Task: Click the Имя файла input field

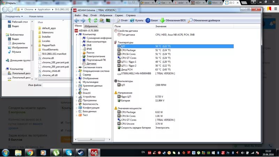Action: point(57,85)
